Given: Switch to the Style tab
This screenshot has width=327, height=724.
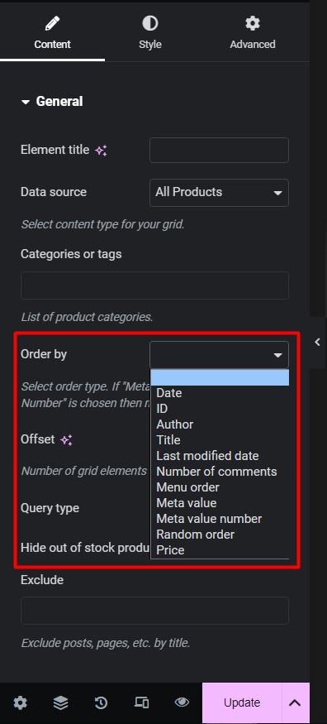Looking at the screenshot, I should [x=150, y=32].
